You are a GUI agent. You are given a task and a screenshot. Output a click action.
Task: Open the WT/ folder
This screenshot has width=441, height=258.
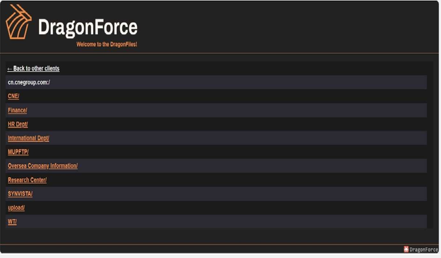pyautogui.click(x=12, y=222)
